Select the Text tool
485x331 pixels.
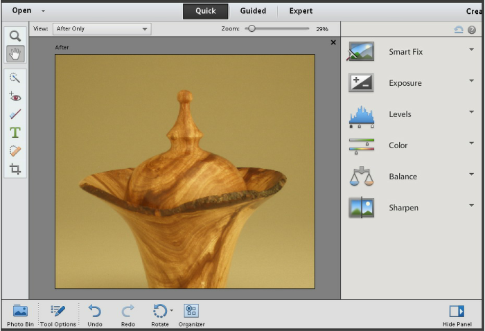(15, 132)
